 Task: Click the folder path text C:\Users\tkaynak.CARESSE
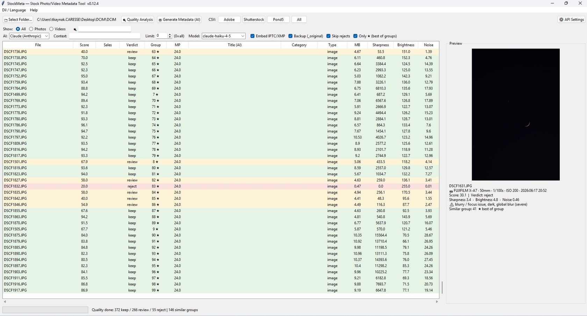pos(77,20)
